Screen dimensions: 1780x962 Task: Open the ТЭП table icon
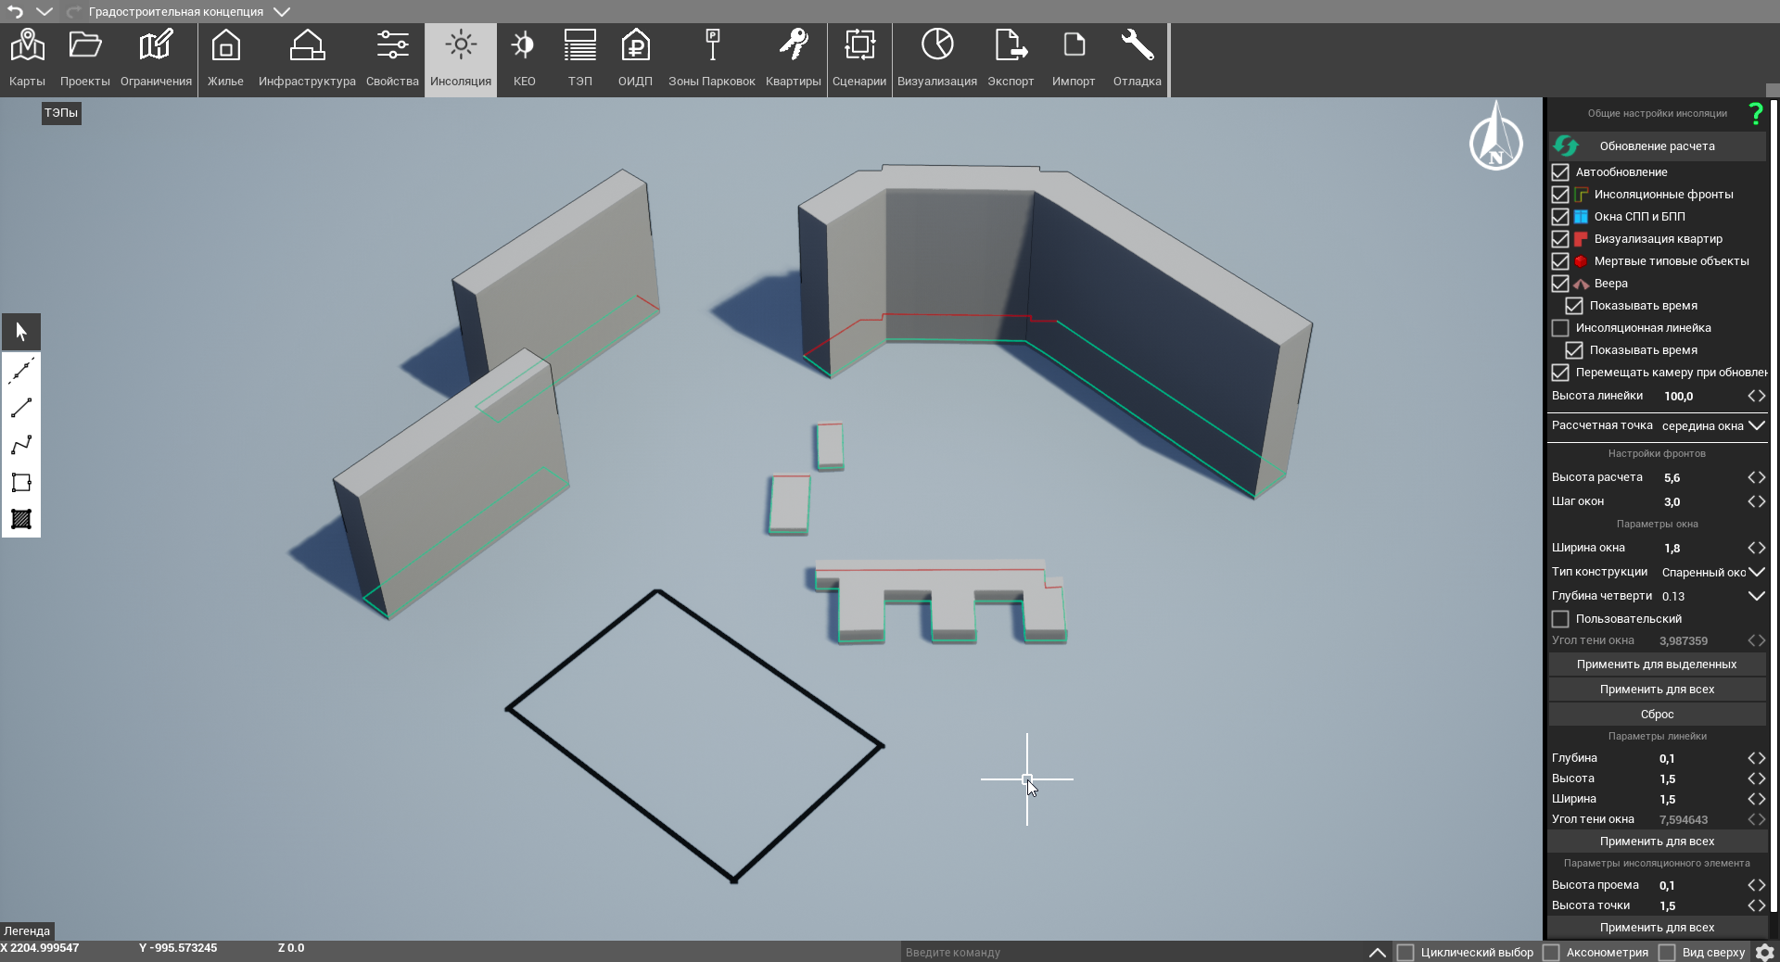click(x=580, y=58)
